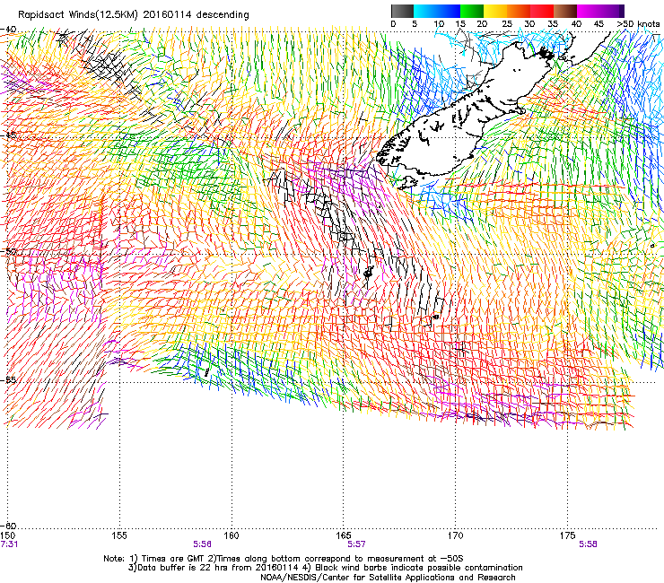The width and height of the screenshot is (664, 583).
Task: Click the '25' legend scale number
Action: click(x=507, y=24)
